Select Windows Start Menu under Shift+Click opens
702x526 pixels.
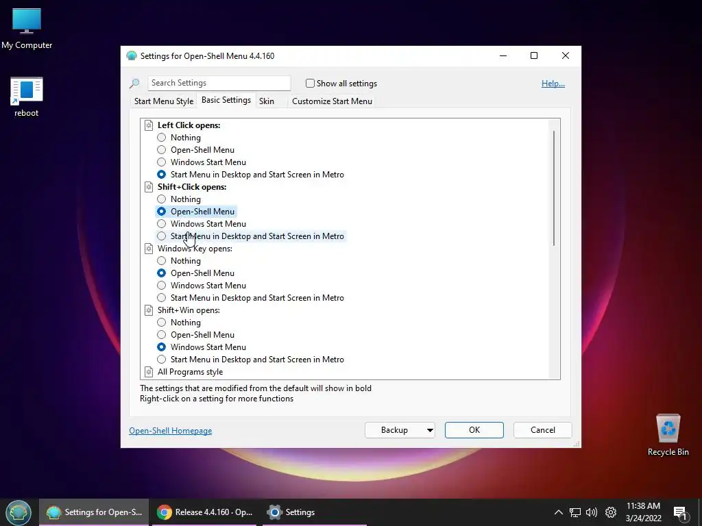pos(162,224)
